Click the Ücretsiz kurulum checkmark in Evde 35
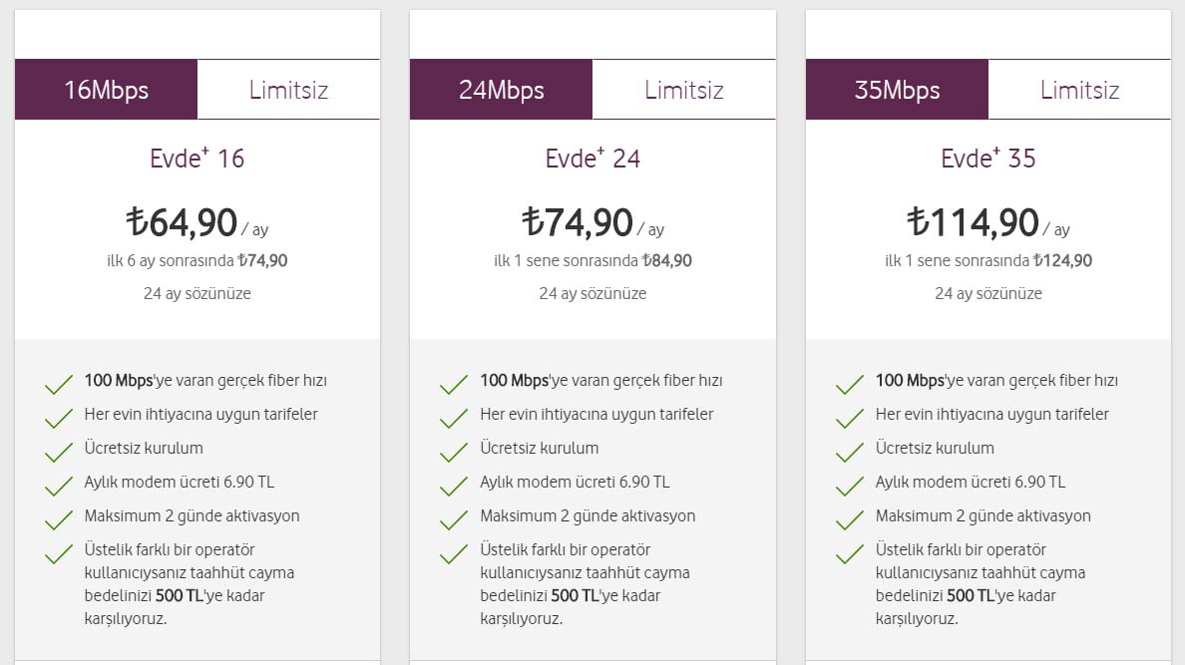The image size is (1185, 665). coord(850,453)
